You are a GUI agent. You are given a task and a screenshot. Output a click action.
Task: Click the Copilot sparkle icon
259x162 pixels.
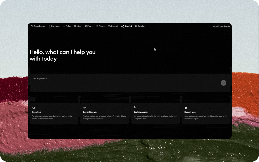[122, 26]
